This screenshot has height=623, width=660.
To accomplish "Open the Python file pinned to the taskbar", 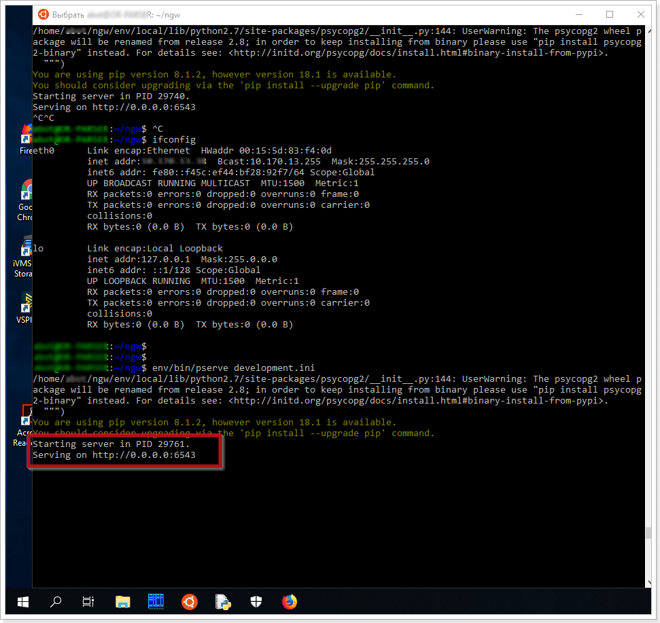I will [222, 602].
